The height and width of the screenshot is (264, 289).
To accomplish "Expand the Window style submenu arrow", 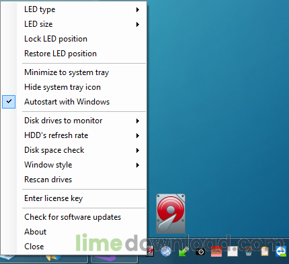I will [x=138, y=165].
